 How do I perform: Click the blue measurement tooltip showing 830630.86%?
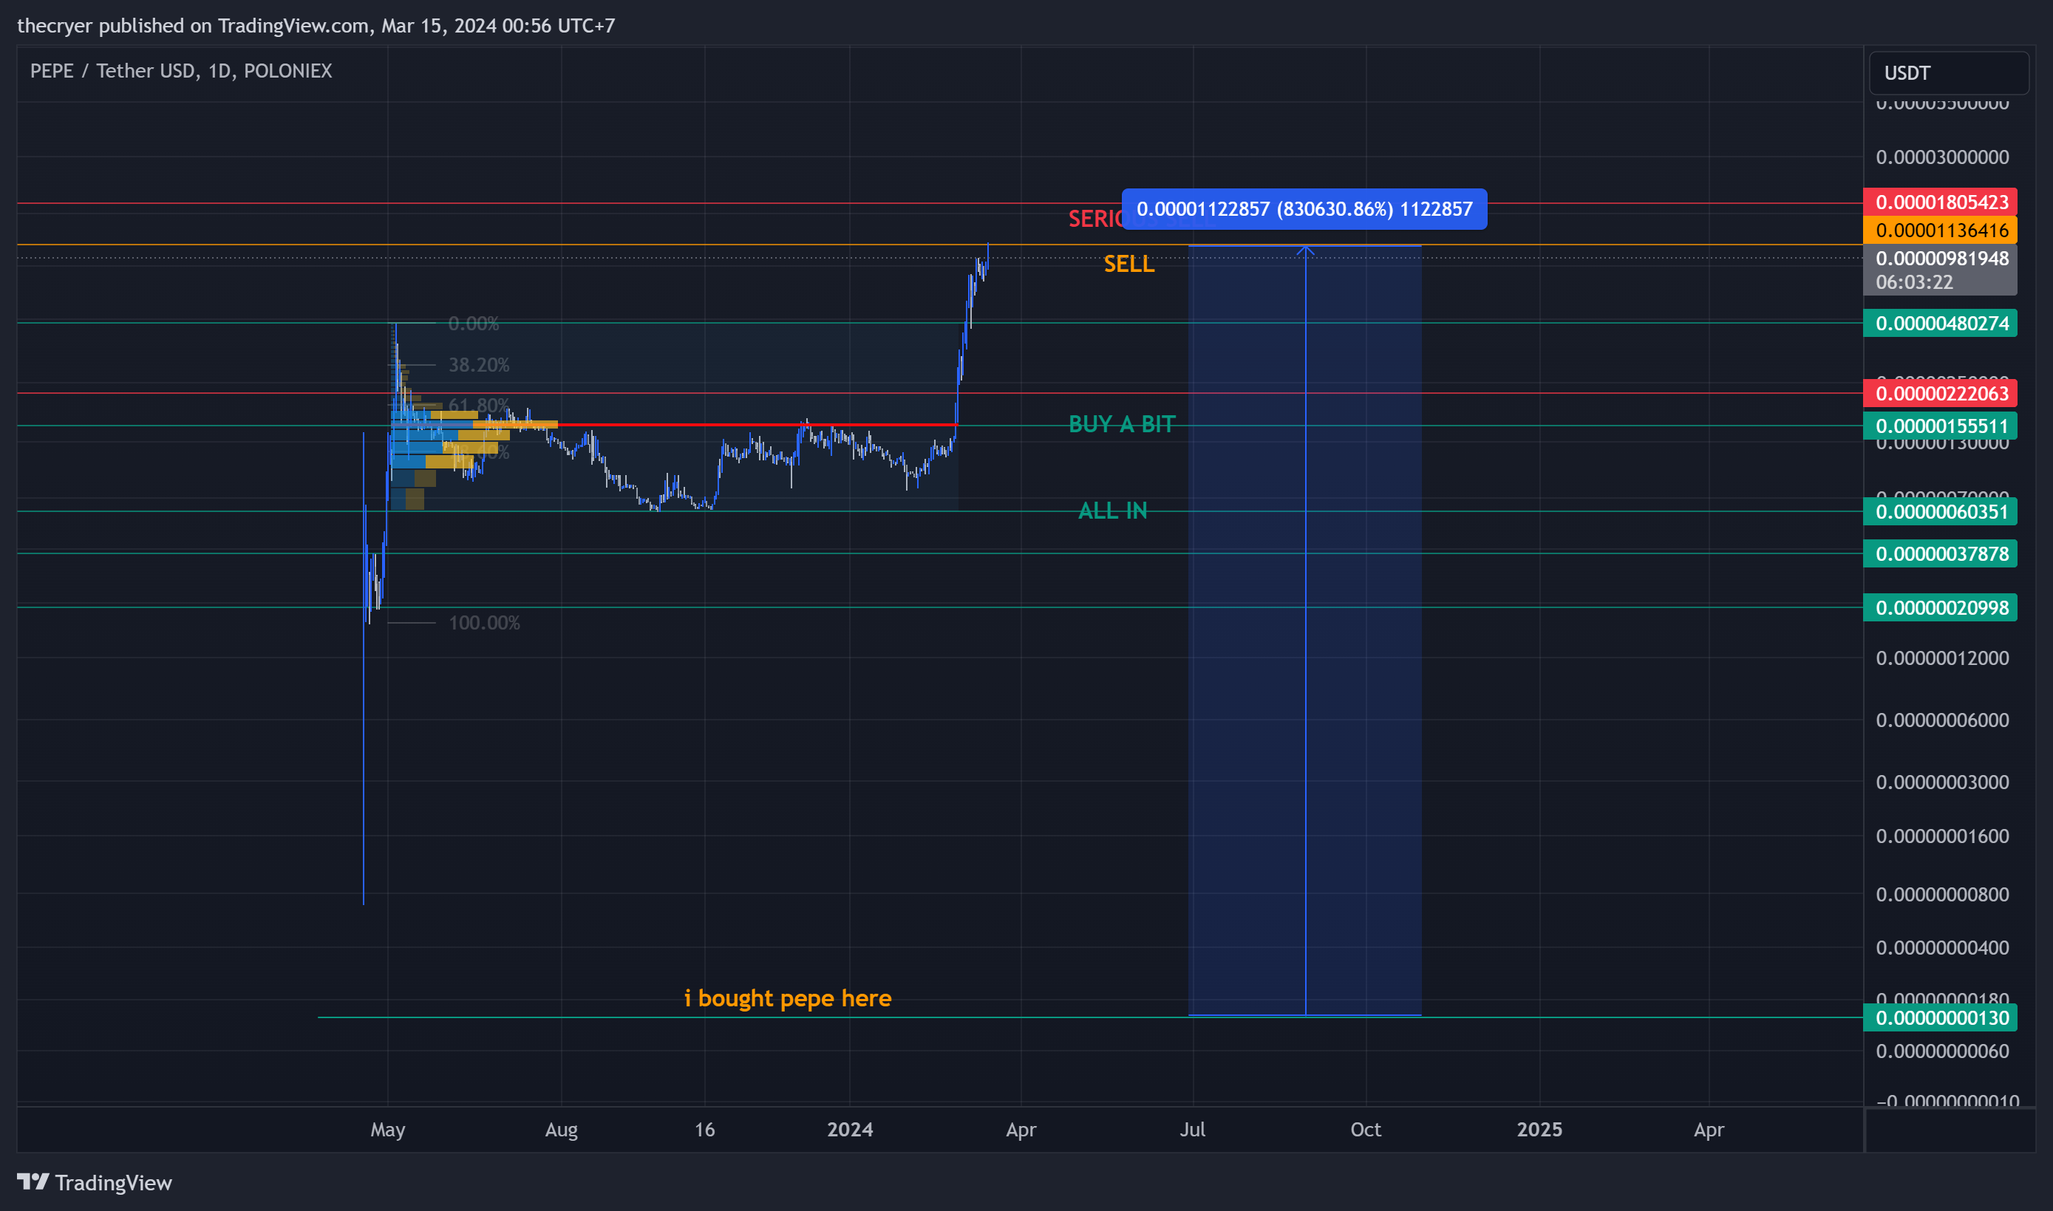[1304, 209]
